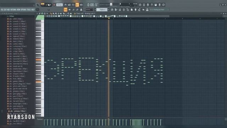This screenshot has width=227, height=128.
Task: Toggle the metronome icon beside tempo
Action: coord(66,5)
